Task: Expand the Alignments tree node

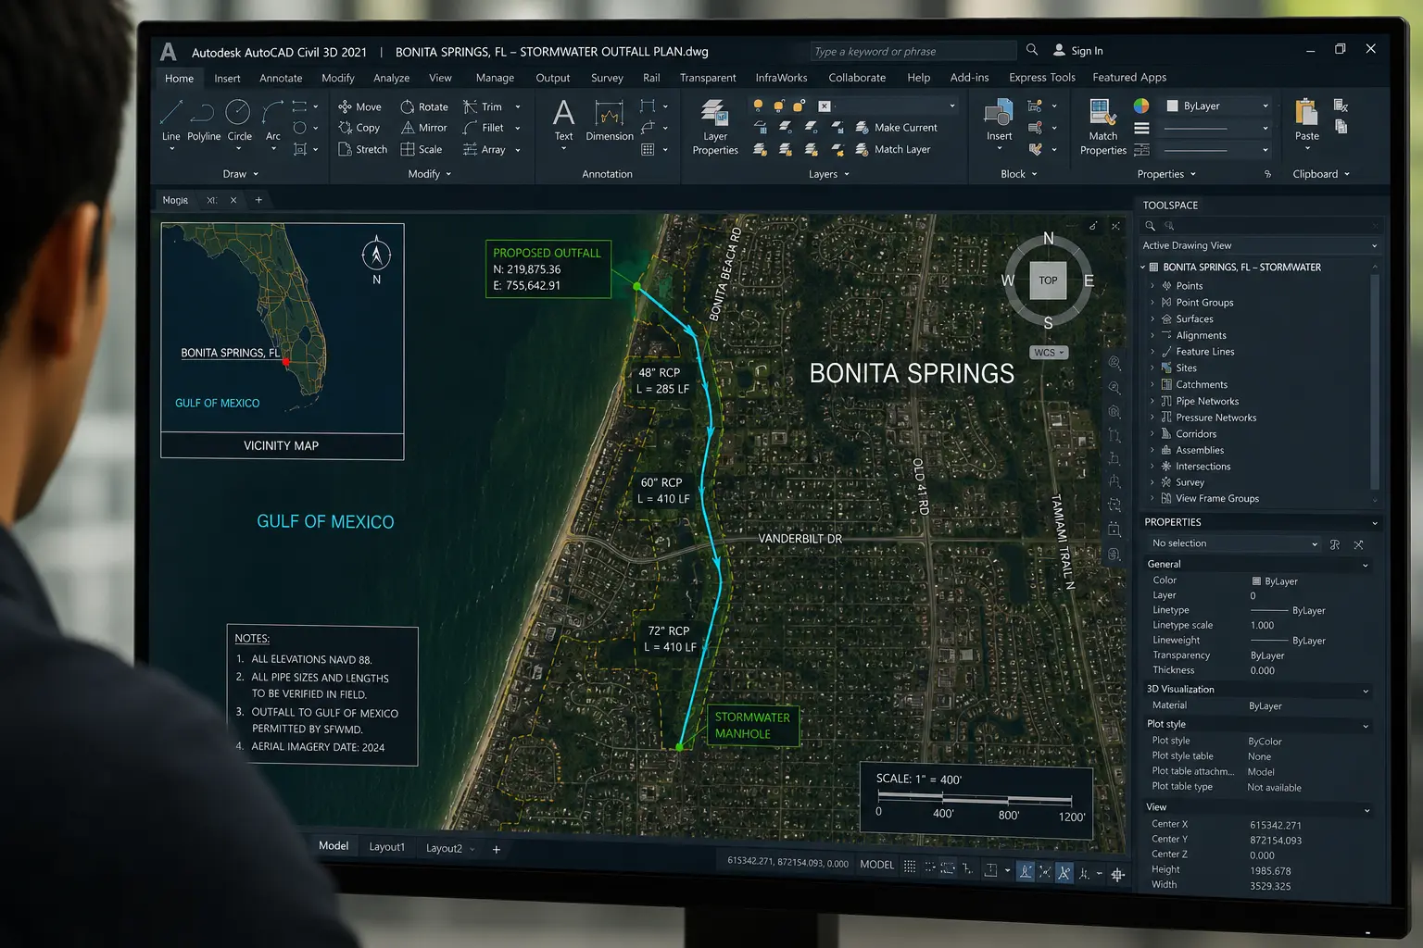Action: click(1153, 335)
